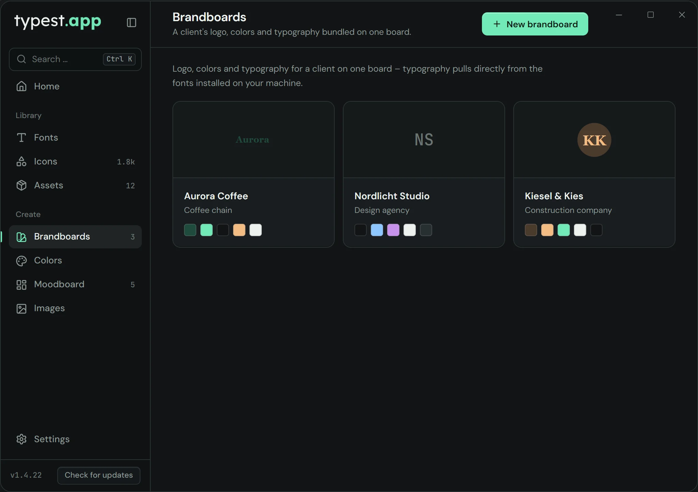The height and width of the screenshot is (492, 698).
Task: Select Kiesel & Kies mint green swatch
Action: 564,230
